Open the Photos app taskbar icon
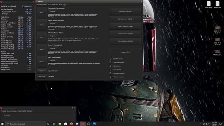224x126 pixels. pyautogui.click(x=94, y=124)
